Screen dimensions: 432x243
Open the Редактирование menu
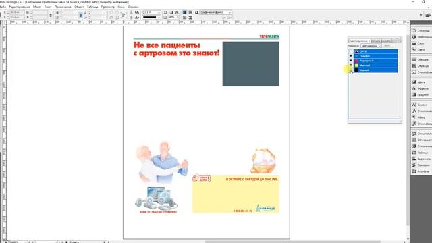(x=20, y=7)
